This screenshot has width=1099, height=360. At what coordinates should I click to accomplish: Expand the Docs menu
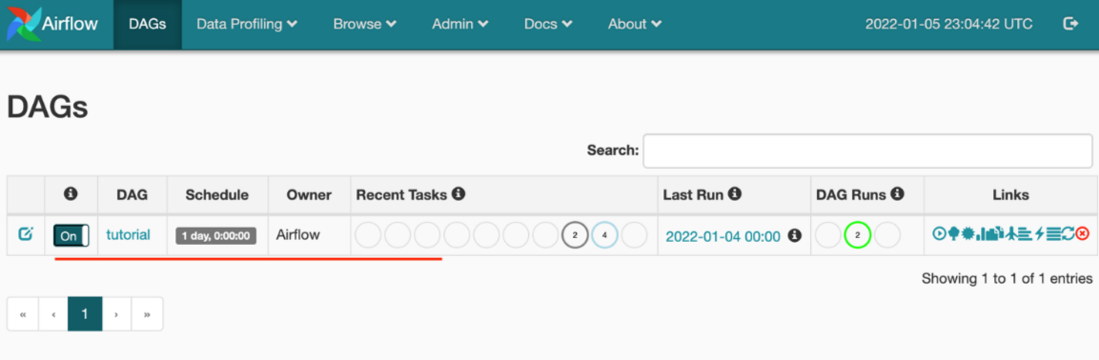548,24
